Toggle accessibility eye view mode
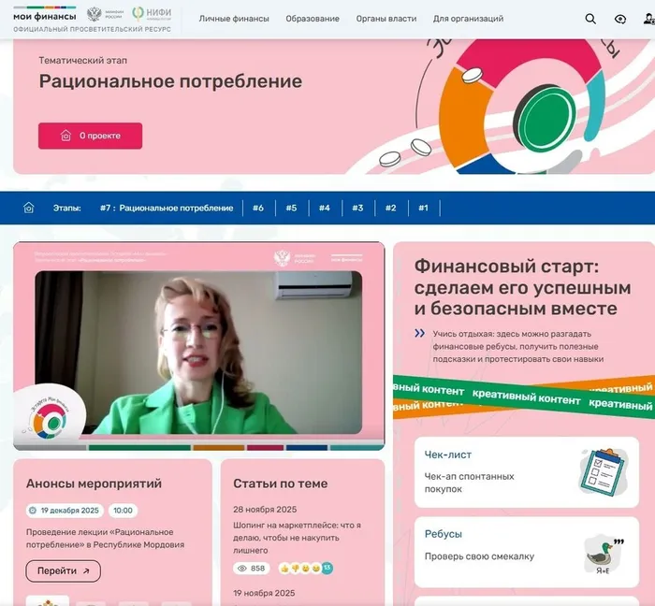The height and width of the screenshot is (606, 655). click(619, 19)
